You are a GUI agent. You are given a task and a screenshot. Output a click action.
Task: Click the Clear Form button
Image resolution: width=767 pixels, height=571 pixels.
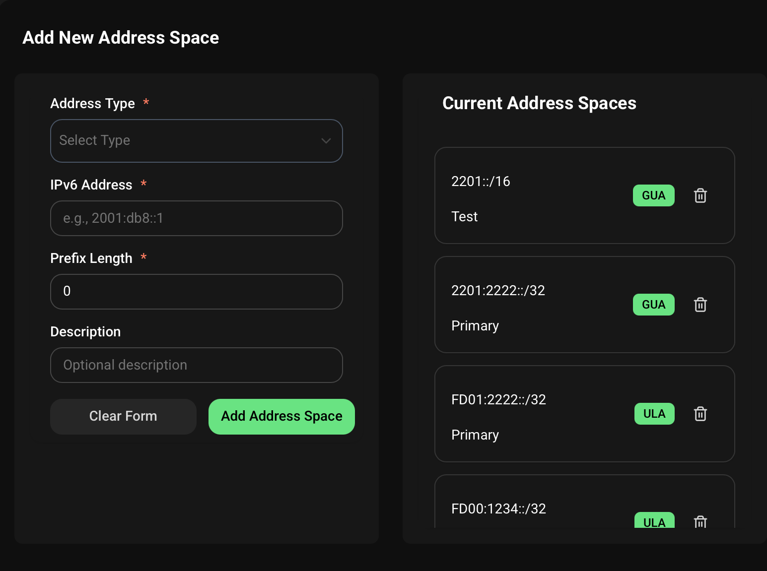point(123,417)
